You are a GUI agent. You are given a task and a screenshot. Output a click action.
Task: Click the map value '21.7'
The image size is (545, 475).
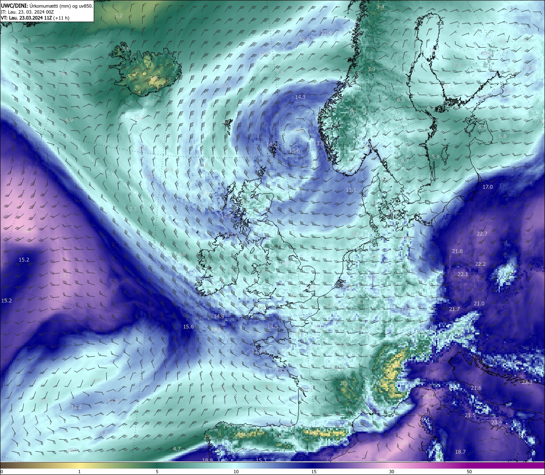click(x=454, y=309)
